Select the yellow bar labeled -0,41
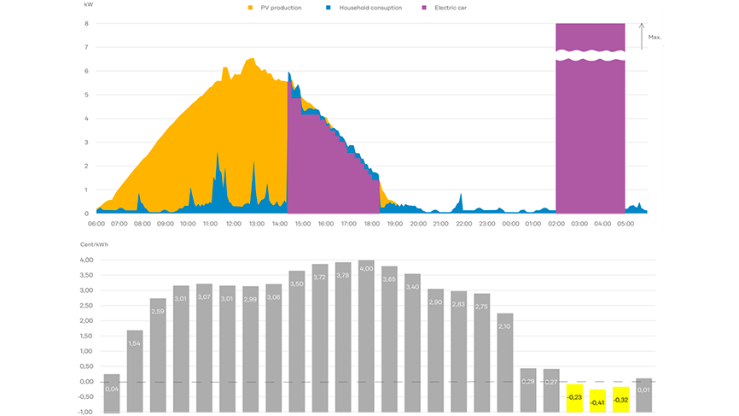 click(x=597, y=401)
